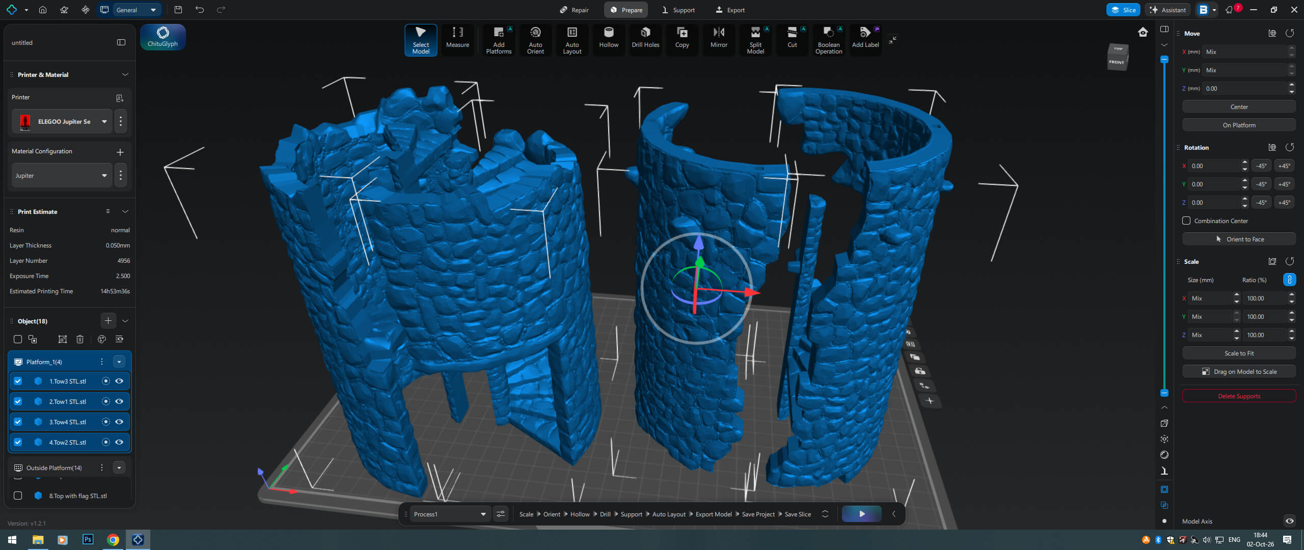Open the Jupiter material dropdown

pos(62,175)
